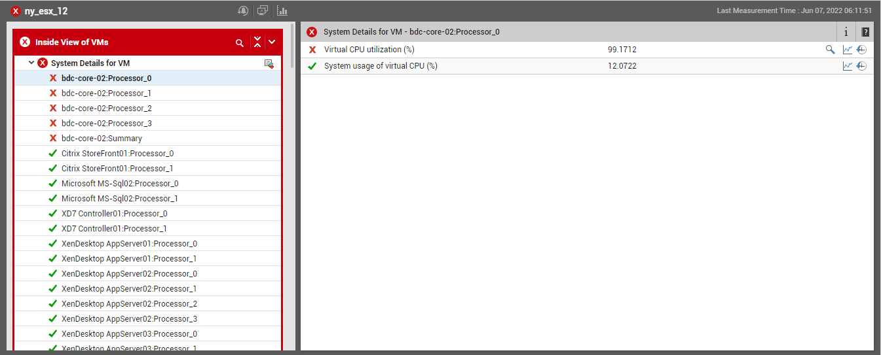This screenshot has height=355, width=881.
Task: Click the Last Measurement Time text
Action: [x=795, y=11]
